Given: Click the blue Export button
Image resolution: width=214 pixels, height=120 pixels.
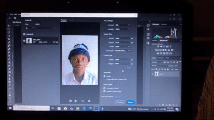Looking at the screenshot, I should (x=131, y=102).
